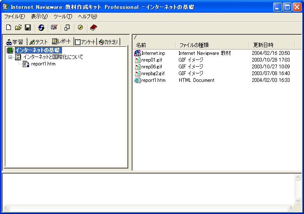The width and height of the screenshot is (304, 214).
Task: Open the ツール(T) menu
Action: 63,16
